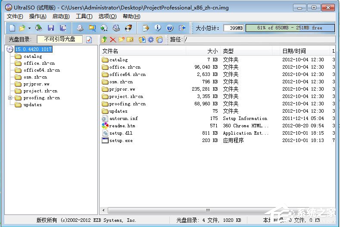Click the New folder icon in disc toolbar
Viewport: 340px width, 227px height.
(122, 40)
